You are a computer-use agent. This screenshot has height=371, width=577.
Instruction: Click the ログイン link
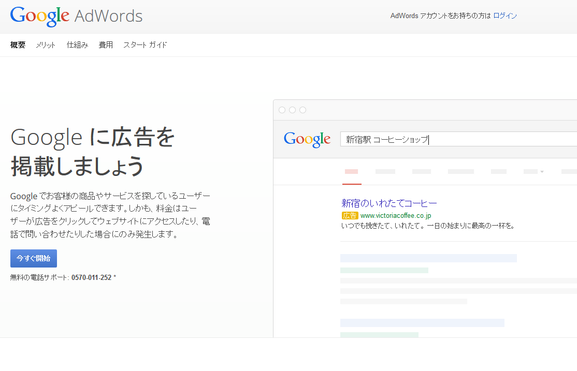[x=505, y=16]
